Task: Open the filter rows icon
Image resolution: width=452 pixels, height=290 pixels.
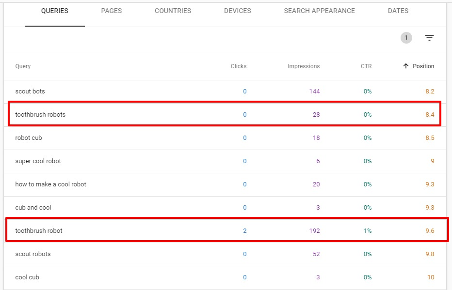Action: (x=429, y=38)
